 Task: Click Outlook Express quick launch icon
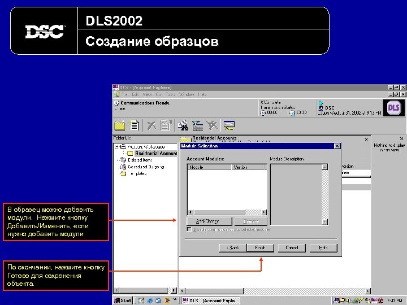point(158,300)
